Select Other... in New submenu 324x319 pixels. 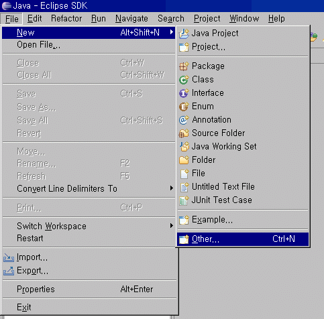[243, 239]
